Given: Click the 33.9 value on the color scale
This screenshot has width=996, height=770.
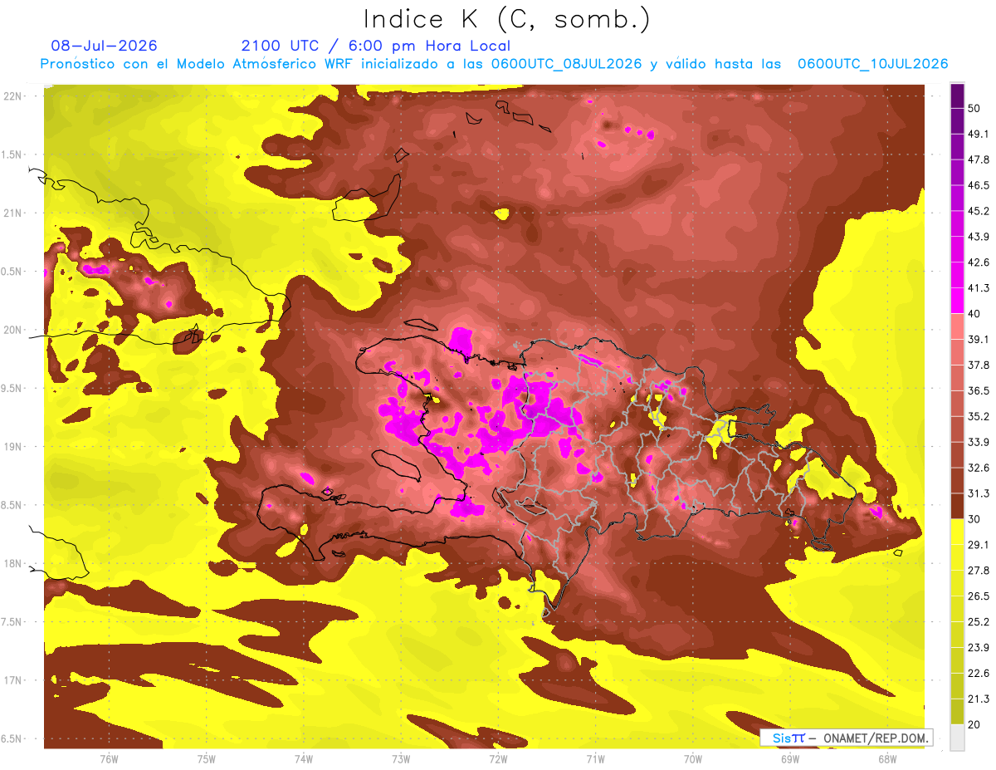Looking at the screenshot, I should pos(979,442).
